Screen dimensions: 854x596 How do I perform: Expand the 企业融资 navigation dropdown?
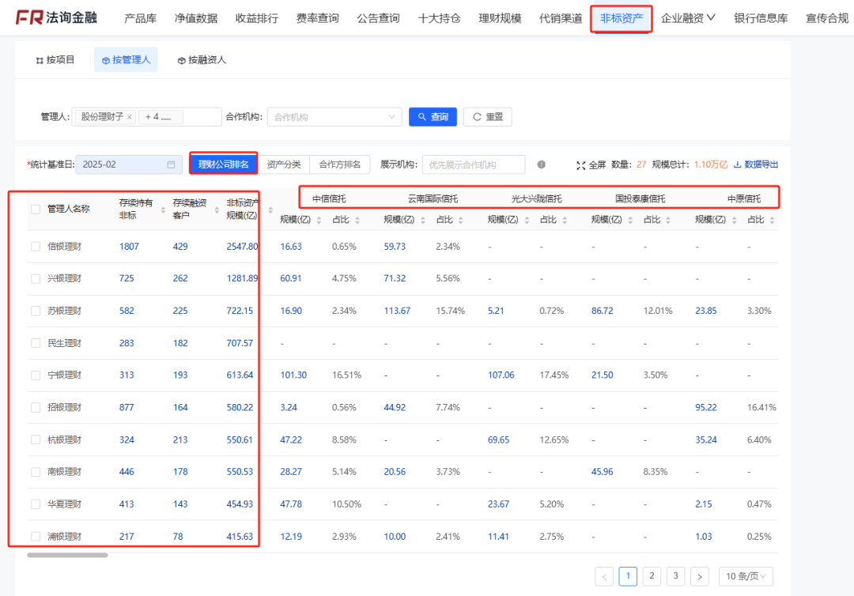687,17
